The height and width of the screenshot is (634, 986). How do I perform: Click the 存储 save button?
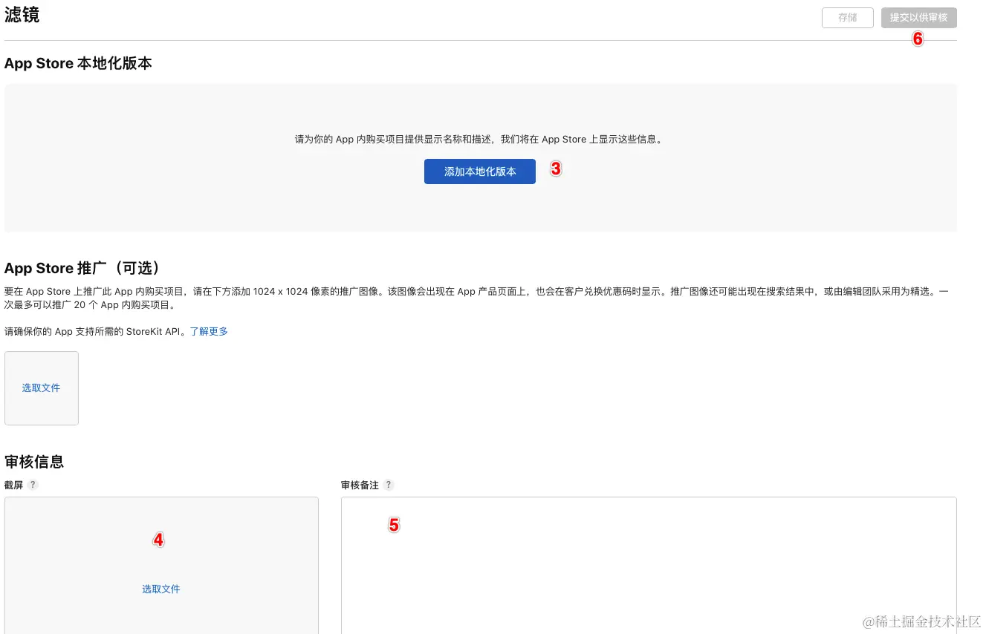point(847,18)
